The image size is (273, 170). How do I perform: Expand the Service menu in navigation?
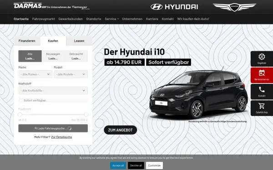coord(112,19)
